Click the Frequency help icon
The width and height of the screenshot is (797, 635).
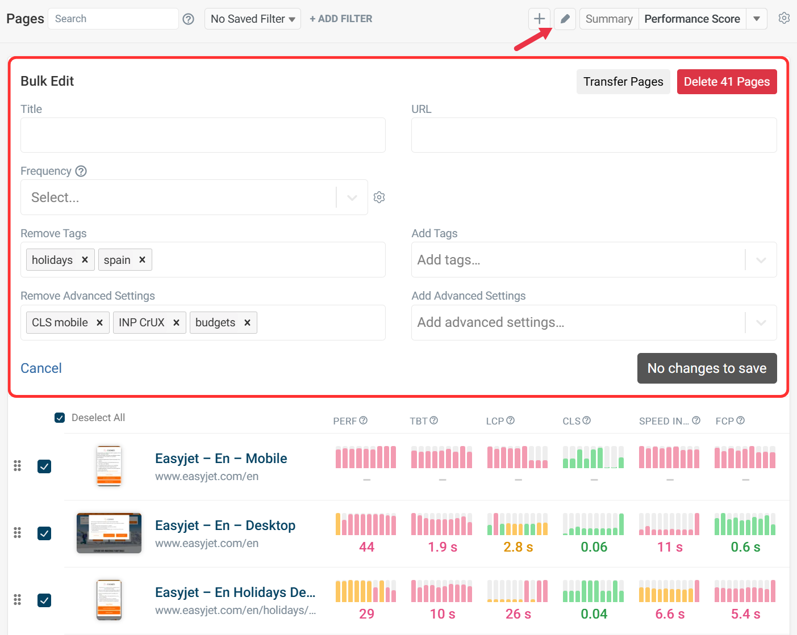pos(81,171)
